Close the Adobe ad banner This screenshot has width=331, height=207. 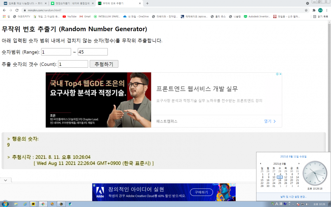pos(233,185)
